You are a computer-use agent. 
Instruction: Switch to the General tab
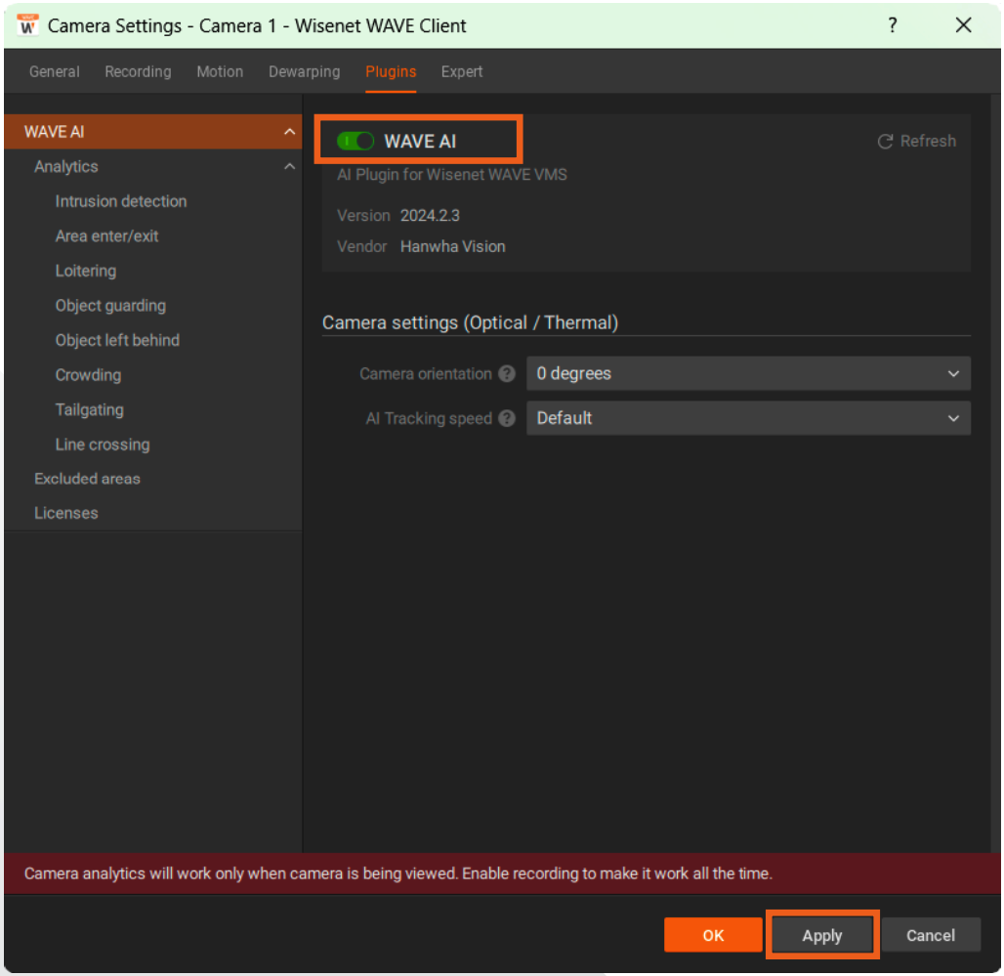[55, 71]
